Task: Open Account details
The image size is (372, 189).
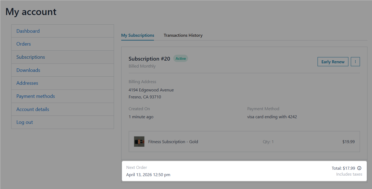Action: (33, 109)
